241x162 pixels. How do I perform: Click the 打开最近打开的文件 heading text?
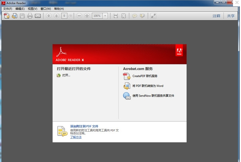click(74, 69)
